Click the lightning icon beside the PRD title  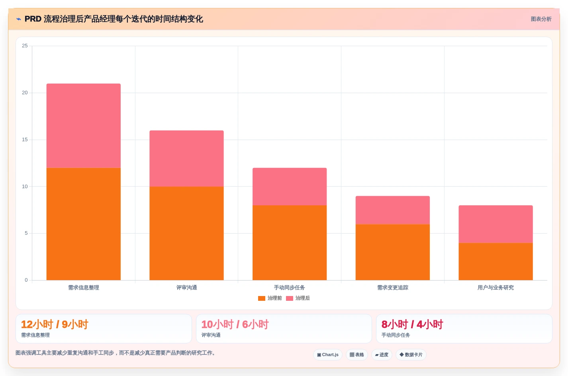pos(19,19)
